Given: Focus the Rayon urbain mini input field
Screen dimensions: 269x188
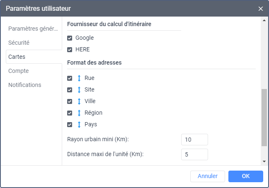Looking at the screenshot, I should pos(194,140).
